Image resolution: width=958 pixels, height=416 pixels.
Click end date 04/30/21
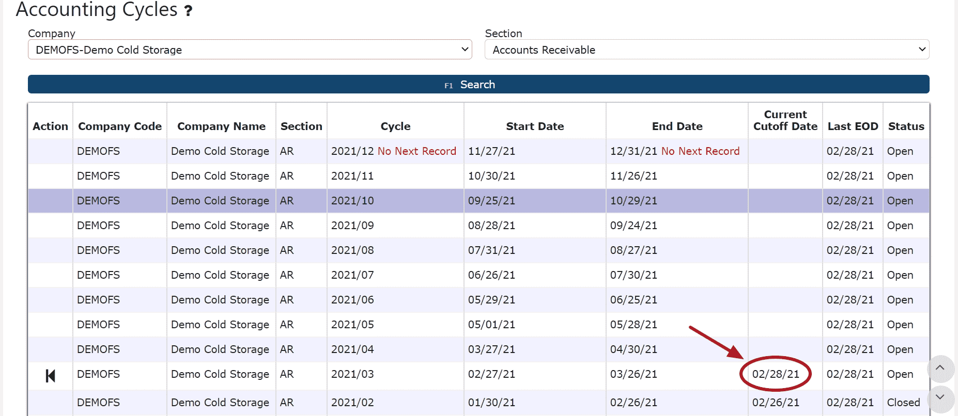coord(633,349)
